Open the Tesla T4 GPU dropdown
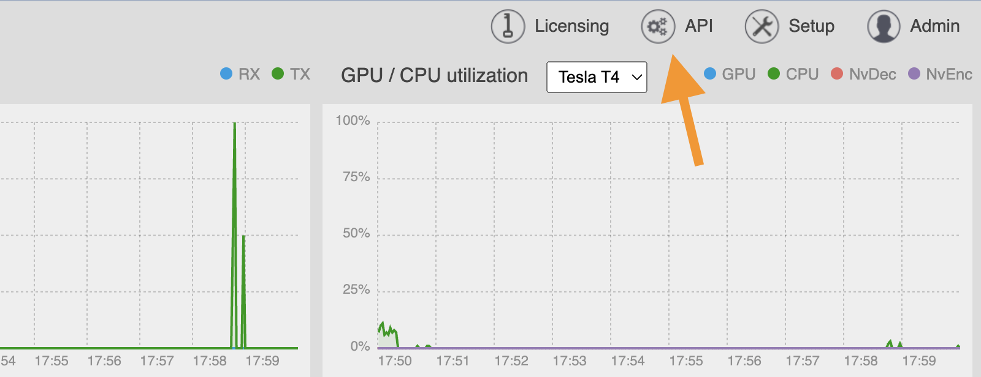The height and width of the screenshot is (377, 981). [597, 77]
